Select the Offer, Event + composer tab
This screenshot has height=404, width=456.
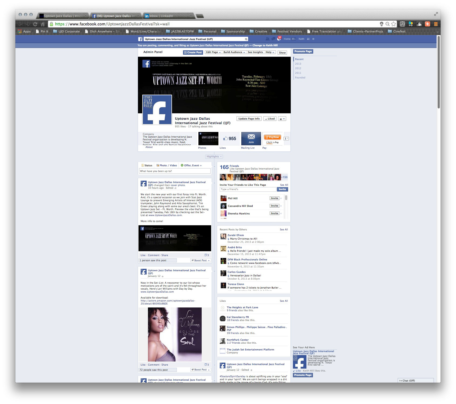click(x=191, y=165)
